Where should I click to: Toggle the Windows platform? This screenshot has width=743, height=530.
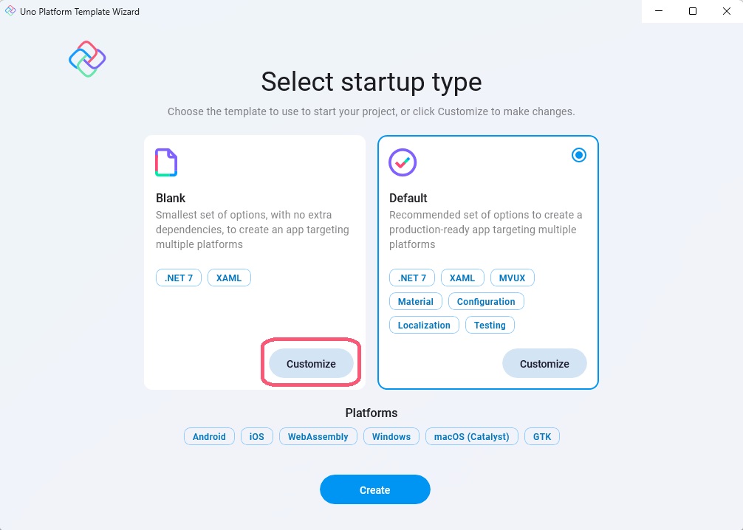click(x=391, y=436)
